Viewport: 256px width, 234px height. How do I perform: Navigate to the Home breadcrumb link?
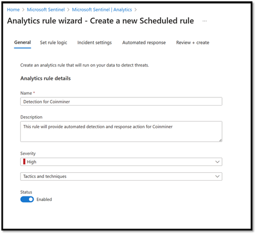point(13,10)
